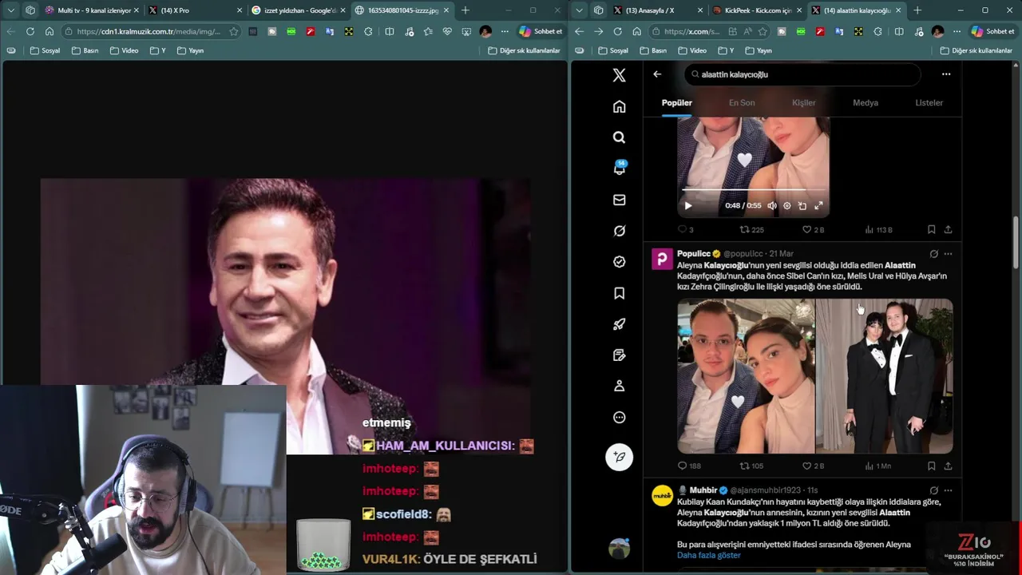Open left selfie photo in Populicc post
This screenshot has width=1022, height=575.
pos(746,376)
